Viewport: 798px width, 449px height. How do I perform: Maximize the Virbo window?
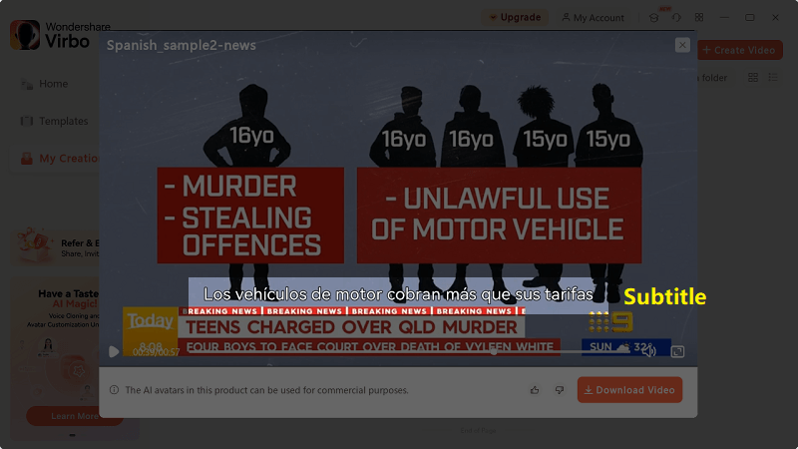pos(750,17)
